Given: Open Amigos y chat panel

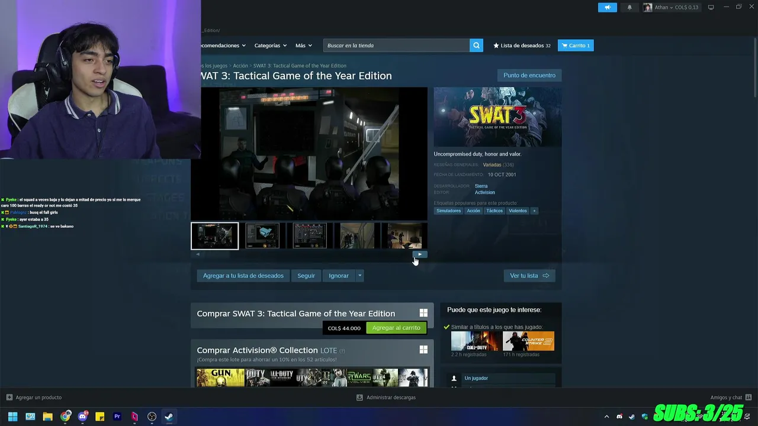Looking at the screenshot, I should (x=731, y=398).
